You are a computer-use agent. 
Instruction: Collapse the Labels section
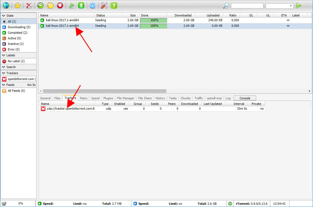[x=18, y=55]
